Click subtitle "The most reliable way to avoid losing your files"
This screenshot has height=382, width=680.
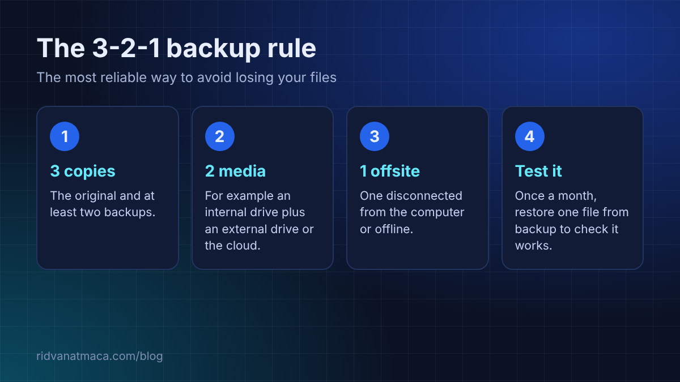[186, 78]
